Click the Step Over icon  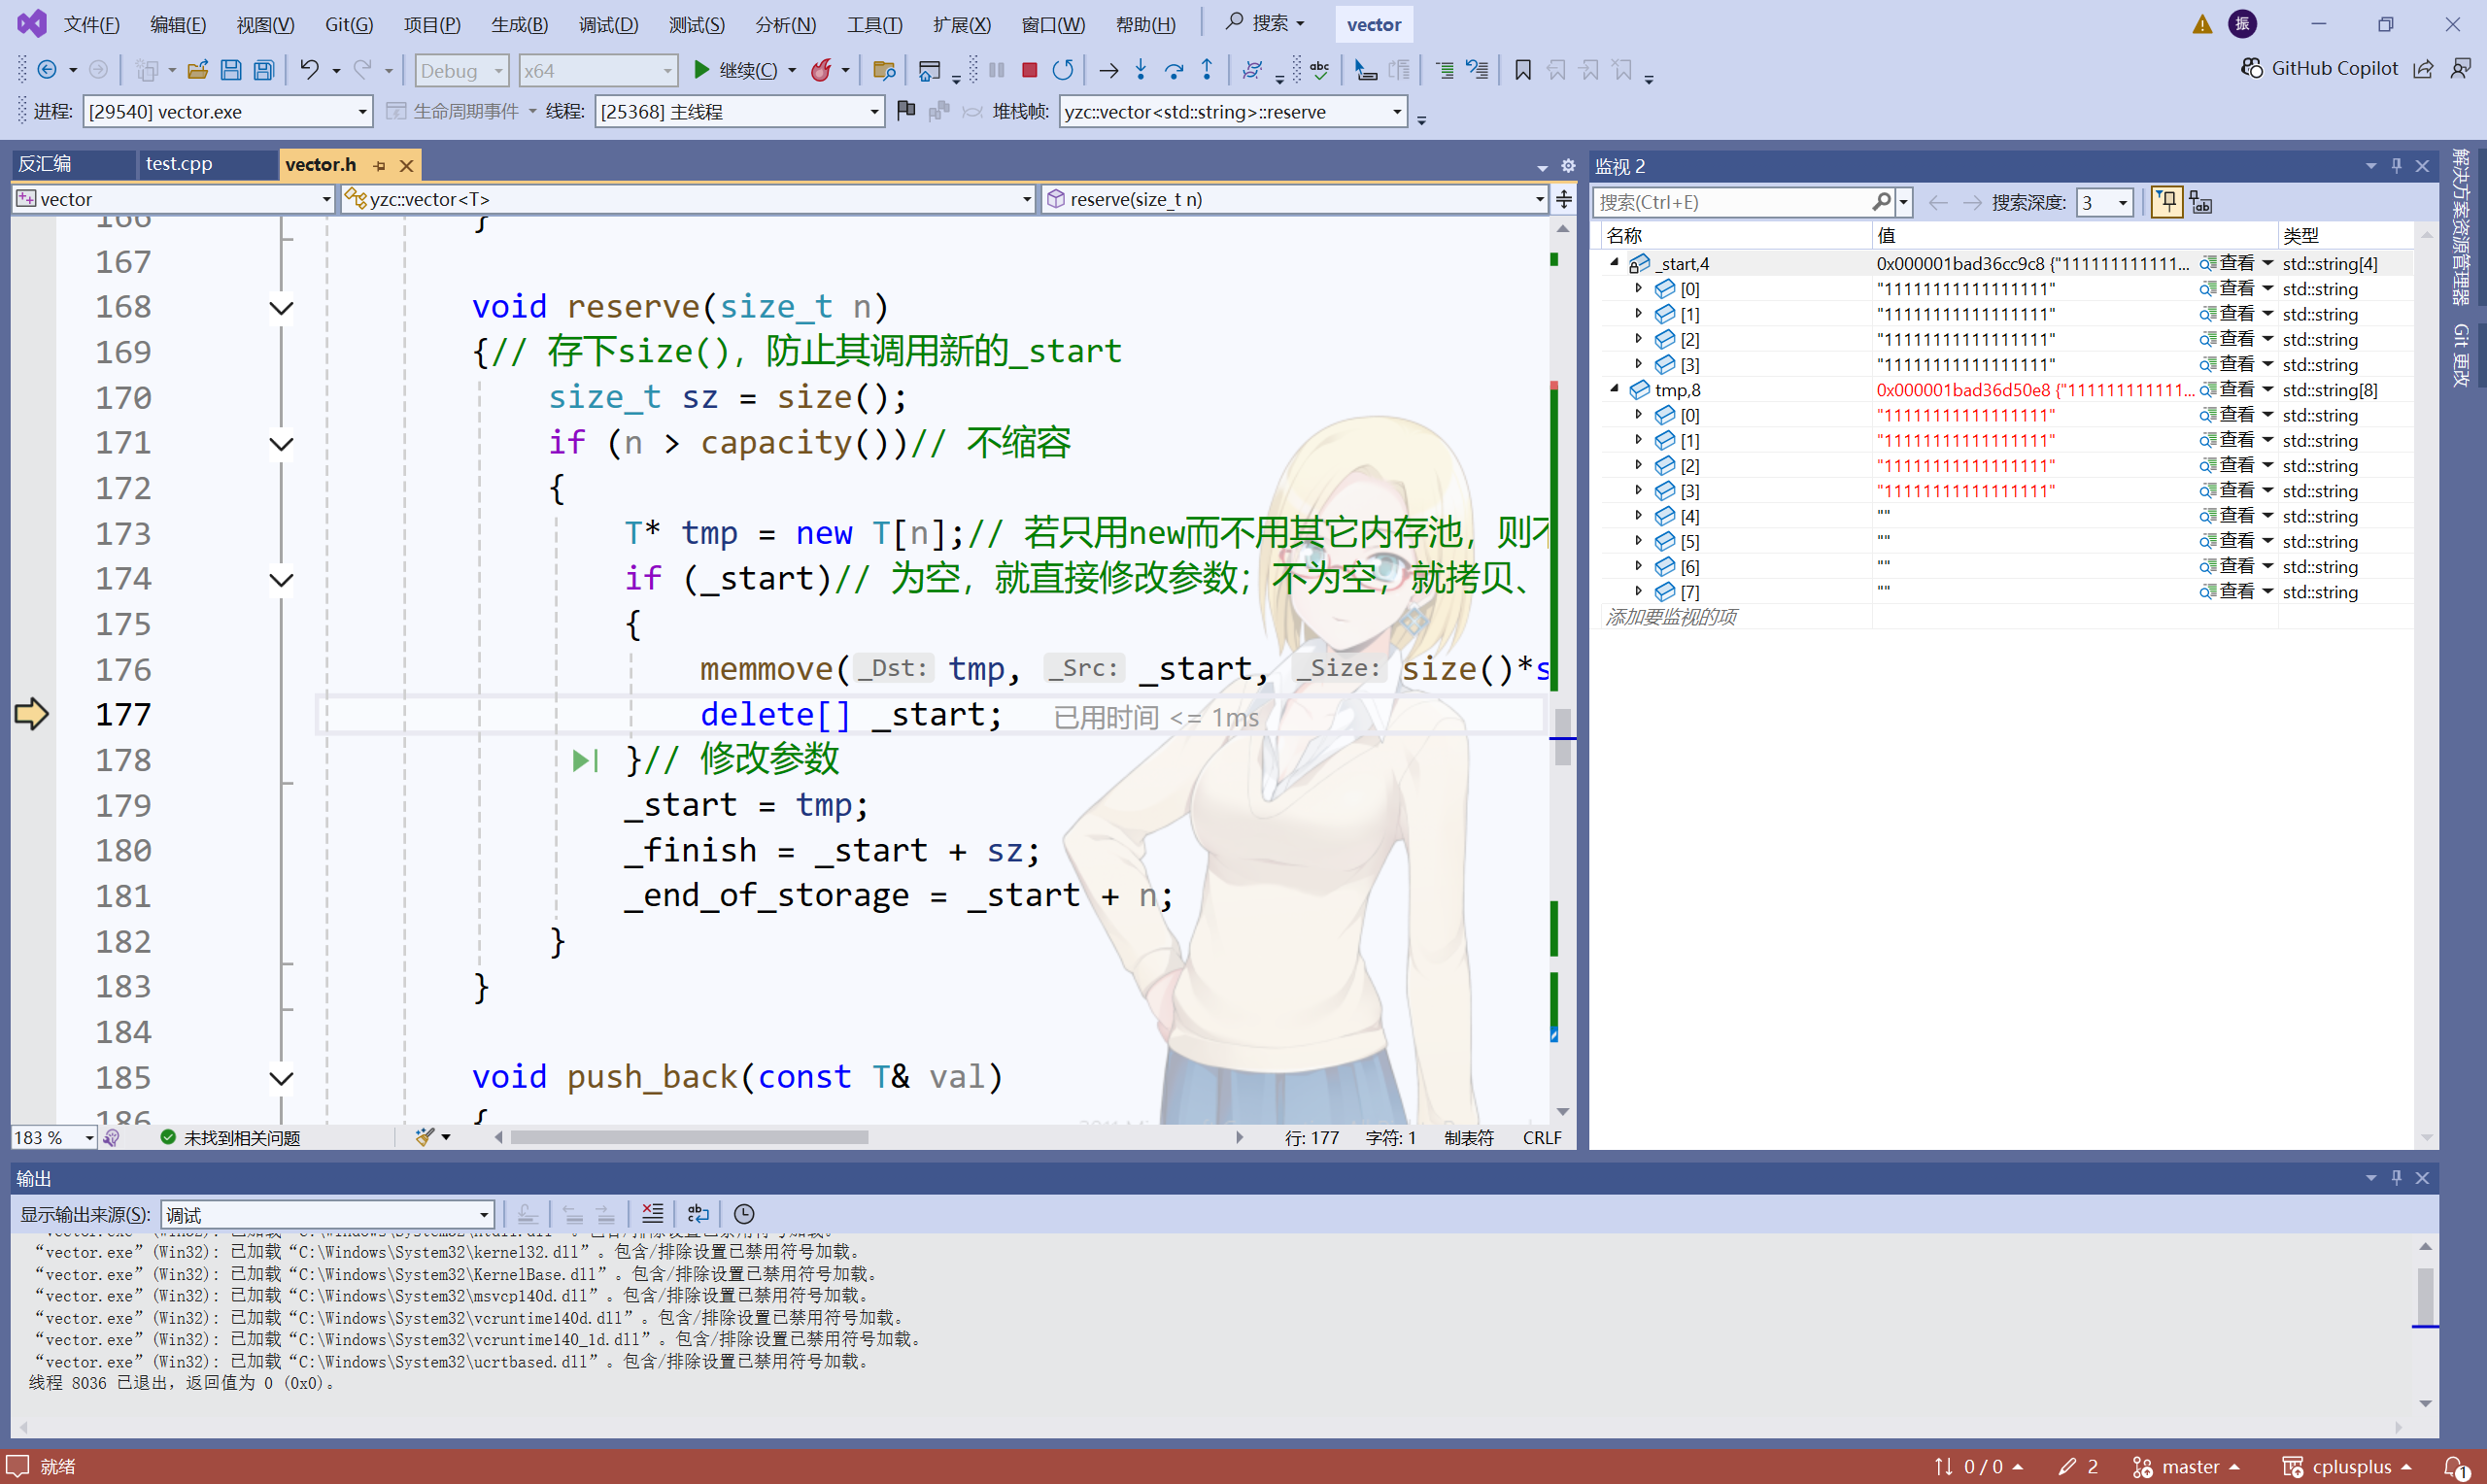[1174, 70]
